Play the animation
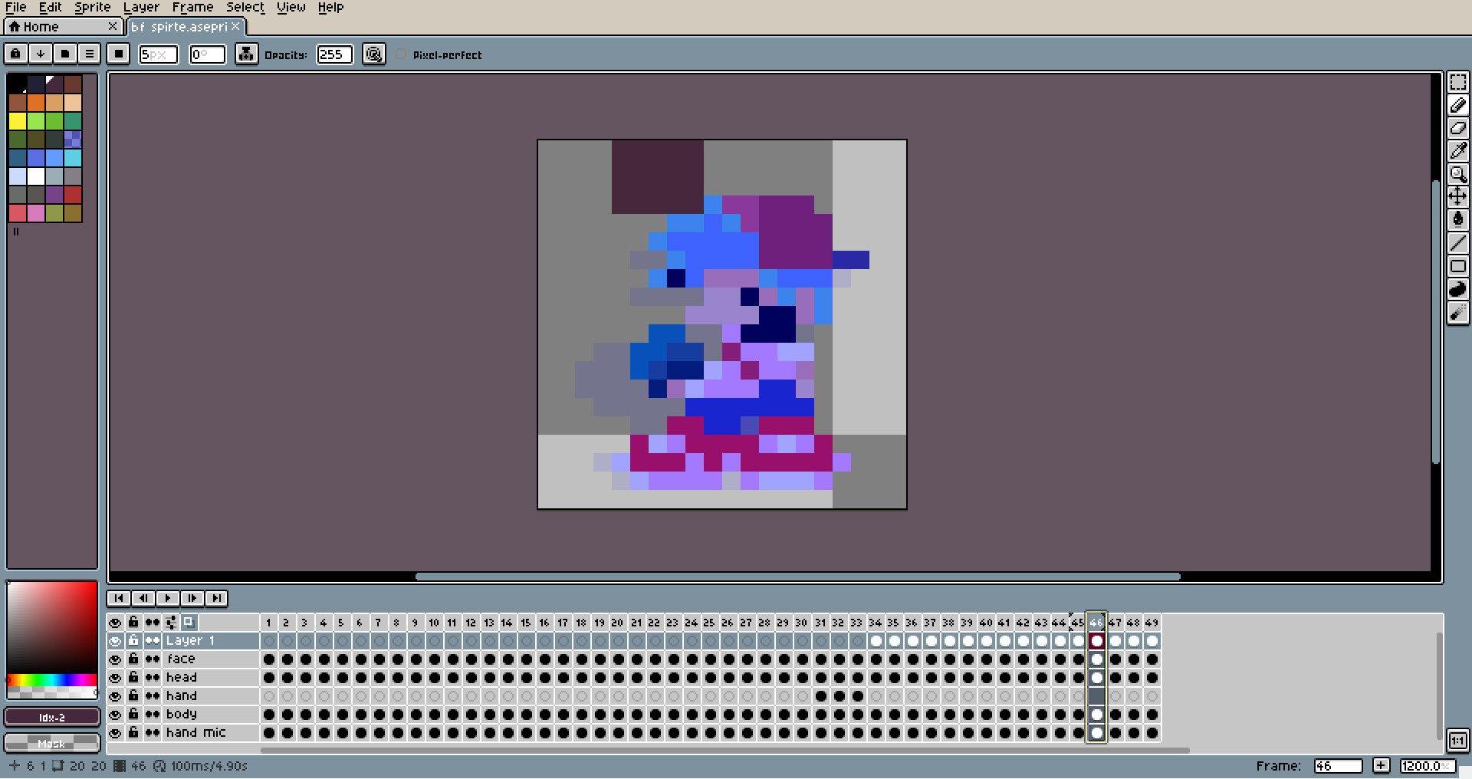This screenshot has width=1472, height=779. coord(168,598)
